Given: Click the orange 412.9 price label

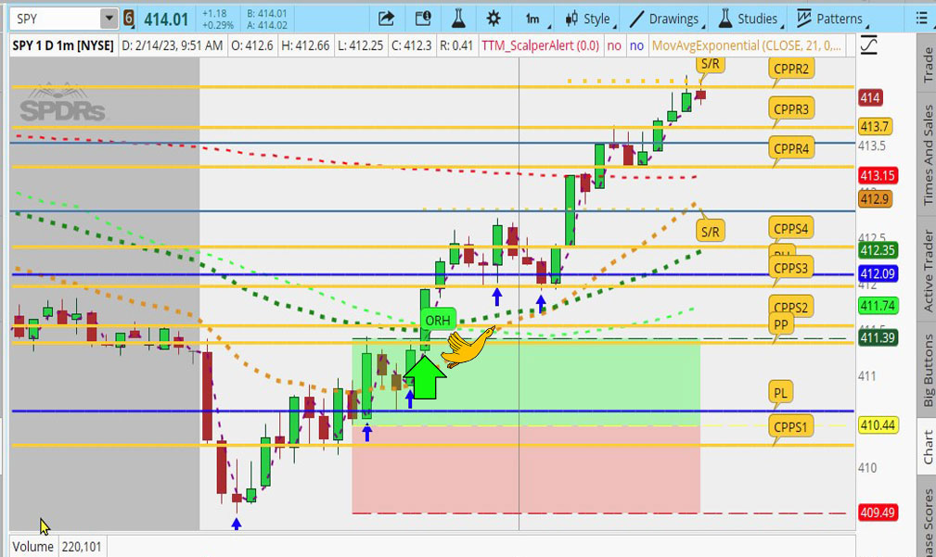Looking at the screenshot, I should pyautogui.click(x=875, y=198).
